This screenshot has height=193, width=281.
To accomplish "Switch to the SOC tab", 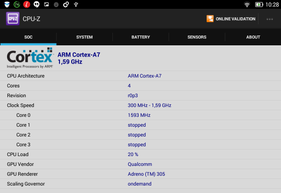I will tap(28, 37).
